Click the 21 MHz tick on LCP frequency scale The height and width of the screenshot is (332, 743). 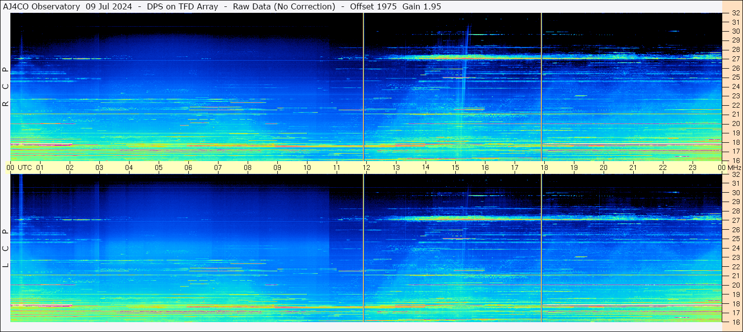tap(736, 276)
